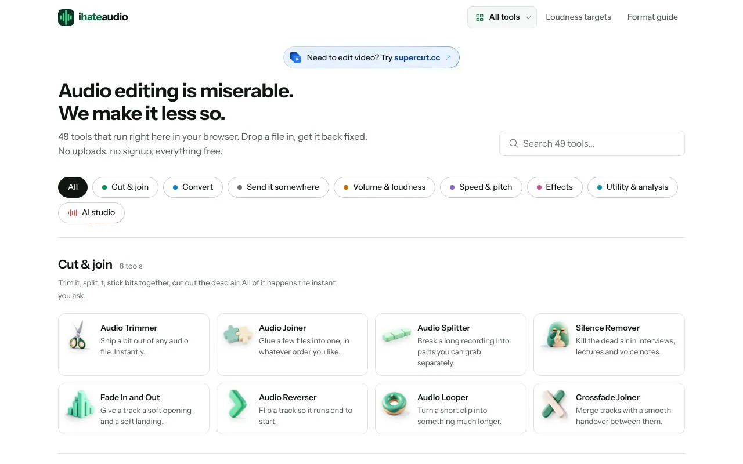Filter by Speed & pitch category
743x464 pixels.
(x=481, y=187)
